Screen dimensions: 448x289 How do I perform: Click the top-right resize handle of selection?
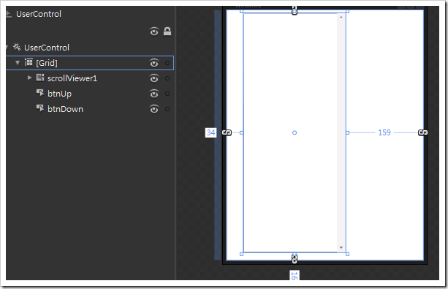(347, 12)
